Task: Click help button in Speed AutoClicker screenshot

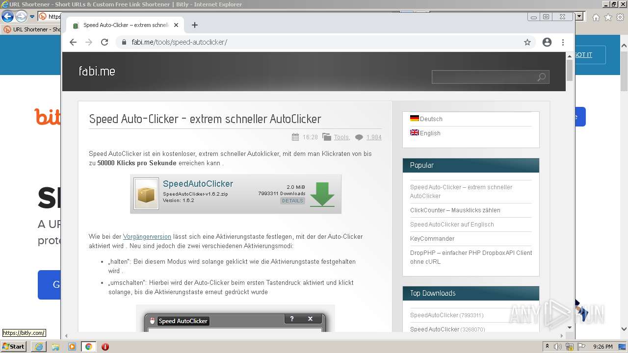Action: coord(292,319)
